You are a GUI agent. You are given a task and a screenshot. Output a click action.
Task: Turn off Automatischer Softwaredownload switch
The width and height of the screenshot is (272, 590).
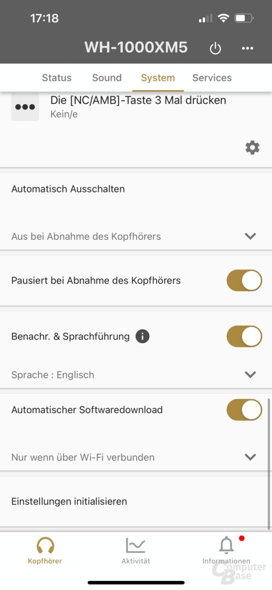point(244,410)
